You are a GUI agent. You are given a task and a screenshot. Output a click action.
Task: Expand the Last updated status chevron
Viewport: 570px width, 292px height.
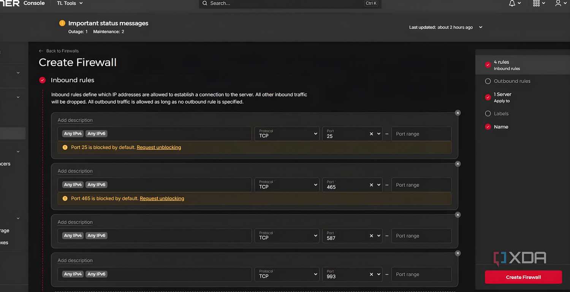pyautogui.click(x=481, y=27)
